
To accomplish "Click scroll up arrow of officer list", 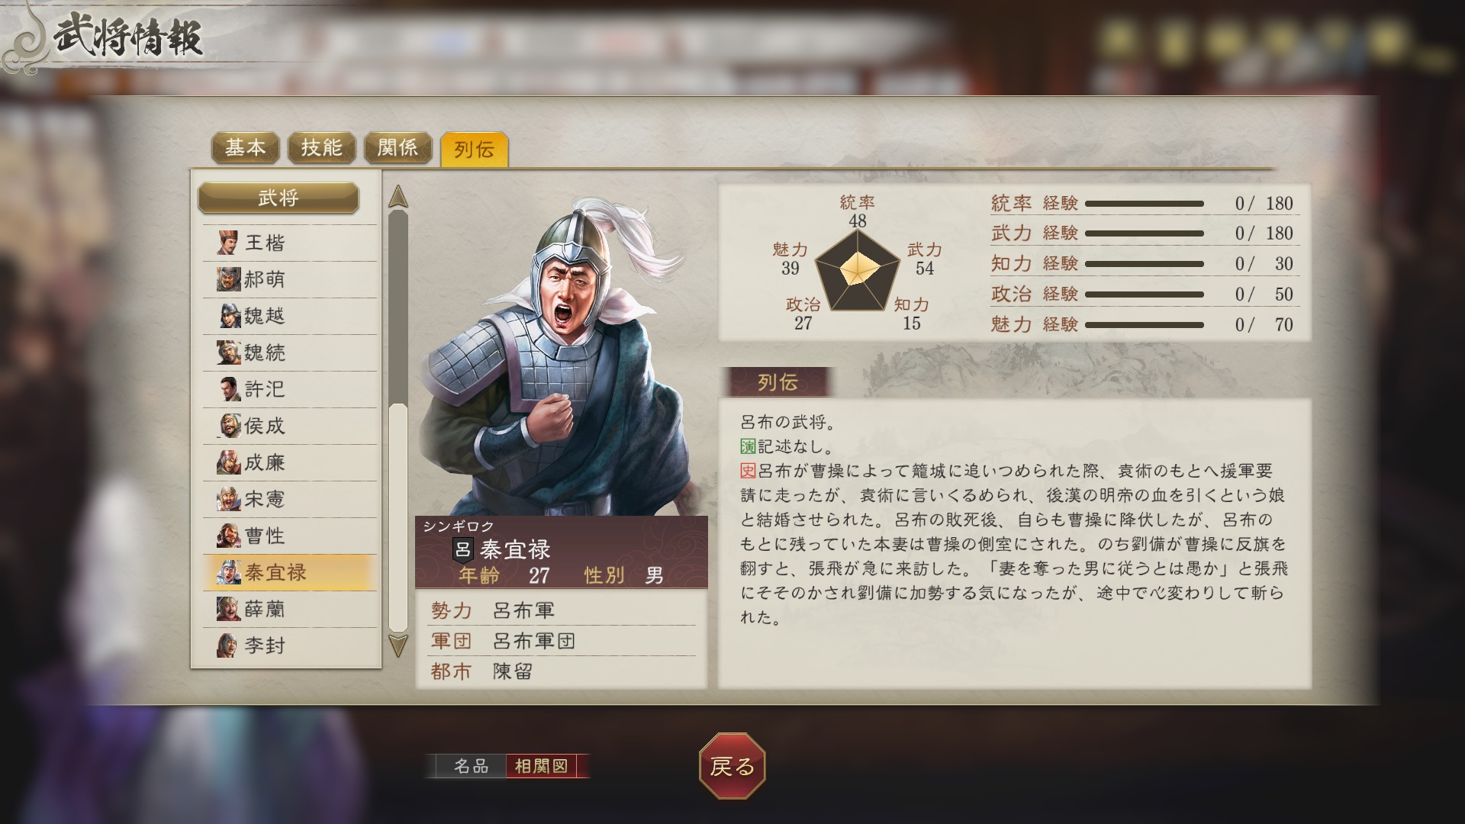I will tap(398, 197).
